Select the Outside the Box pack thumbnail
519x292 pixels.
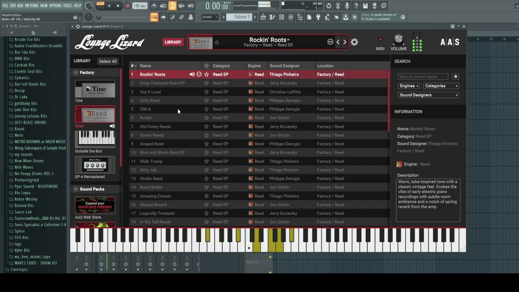click(x=95, y=140)
